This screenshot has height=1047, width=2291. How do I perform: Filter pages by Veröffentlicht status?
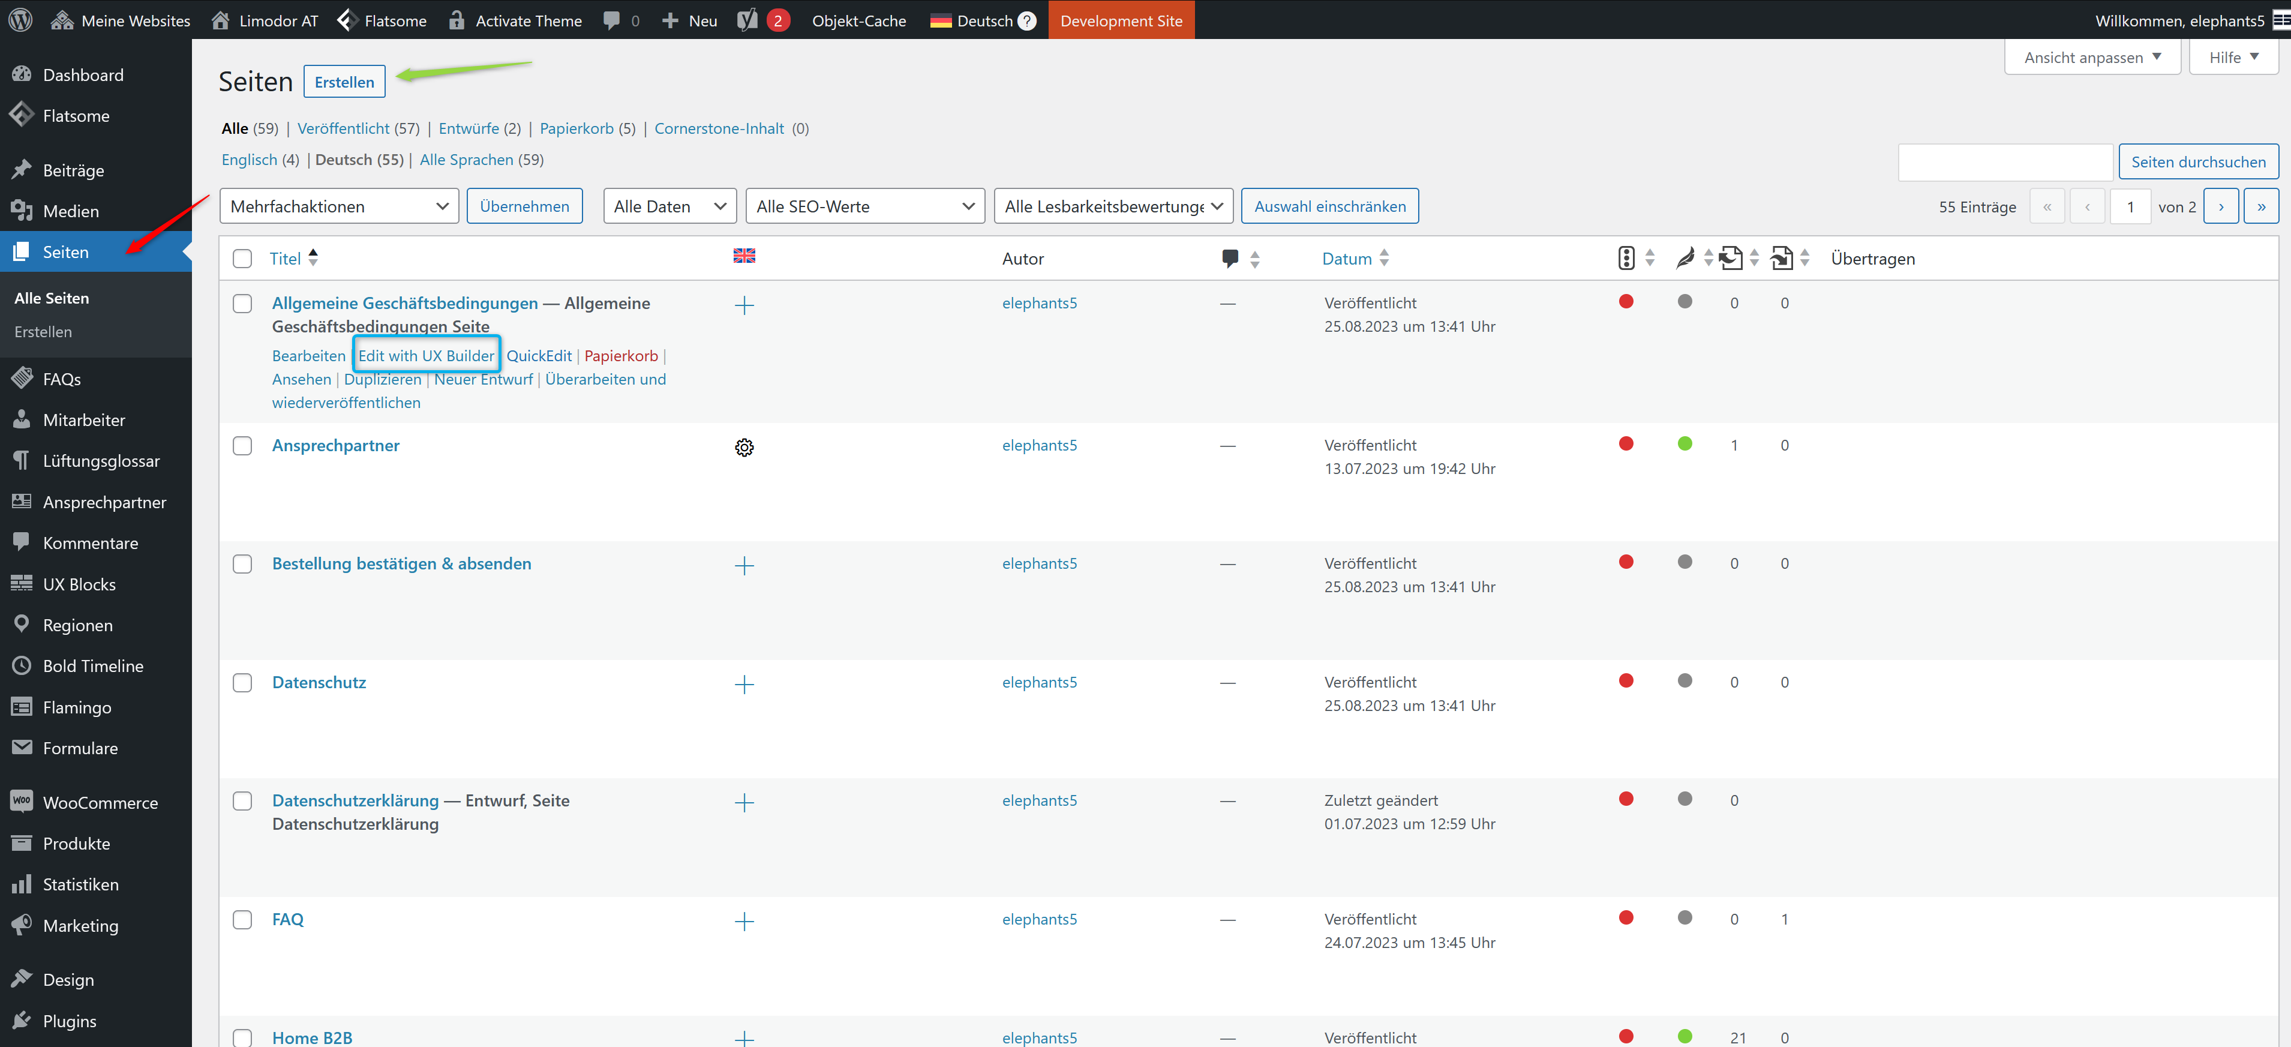(343, 128)
